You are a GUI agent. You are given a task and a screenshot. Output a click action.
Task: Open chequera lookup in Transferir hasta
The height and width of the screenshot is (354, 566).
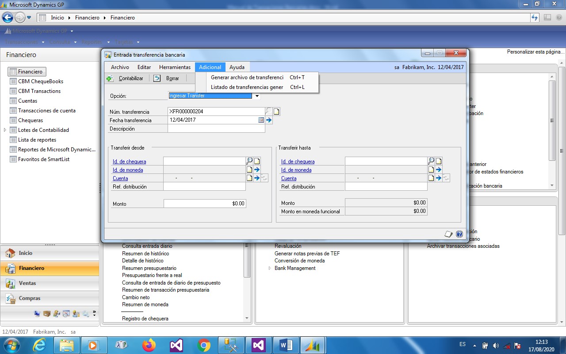coord(431,161)
